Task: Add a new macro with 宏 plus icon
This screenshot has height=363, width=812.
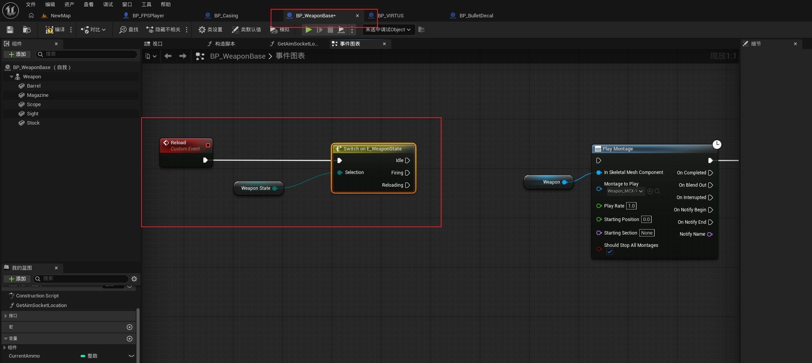Action: coord(130,327)
